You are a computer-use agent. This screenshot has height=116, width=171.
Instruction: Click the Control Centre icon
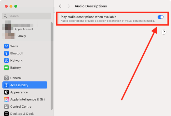(x=7, y=107)
